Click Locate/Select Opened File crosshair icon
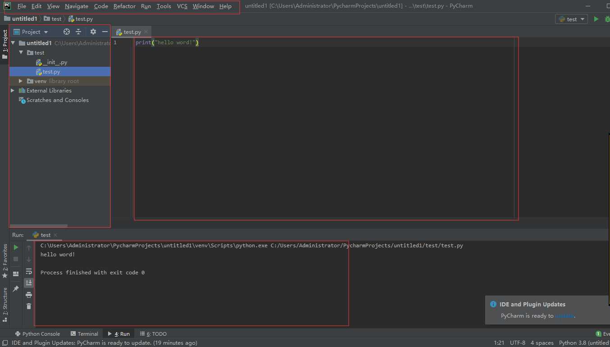Viewport: 610px width, 347px height. click(67, 32)
